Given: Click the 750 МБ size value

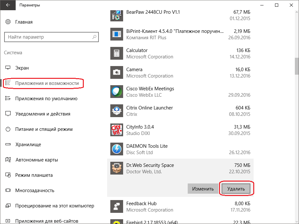Looking at the screenshot, I should [x=242, y=165].
